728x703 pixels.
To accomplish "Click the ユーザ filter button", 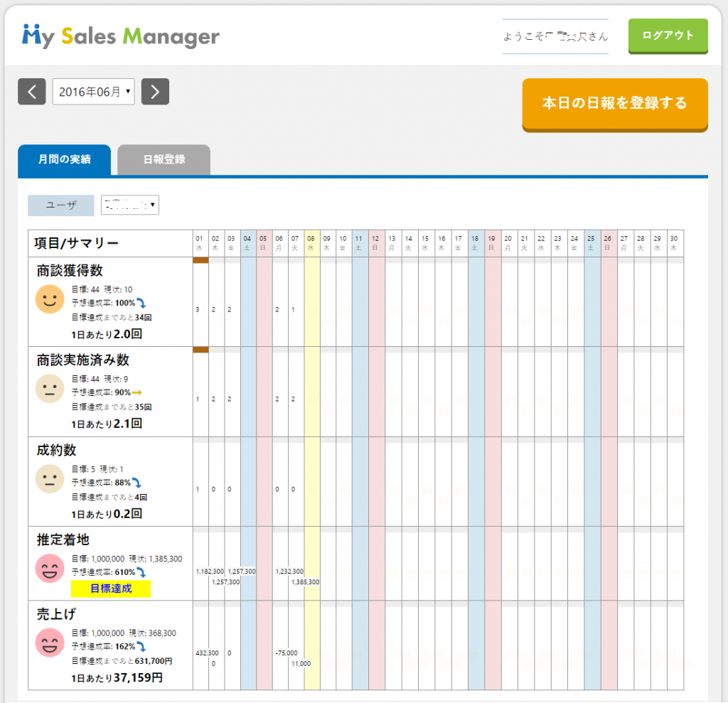I will point(60,205).
